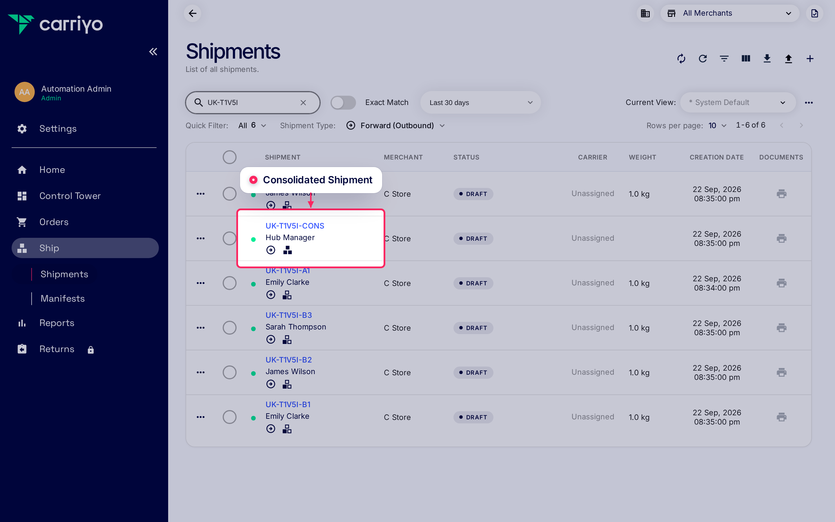Open the UK-T1V5I-B2 shipment link
This screenshot has width=835, height=522.
(288, 360)
